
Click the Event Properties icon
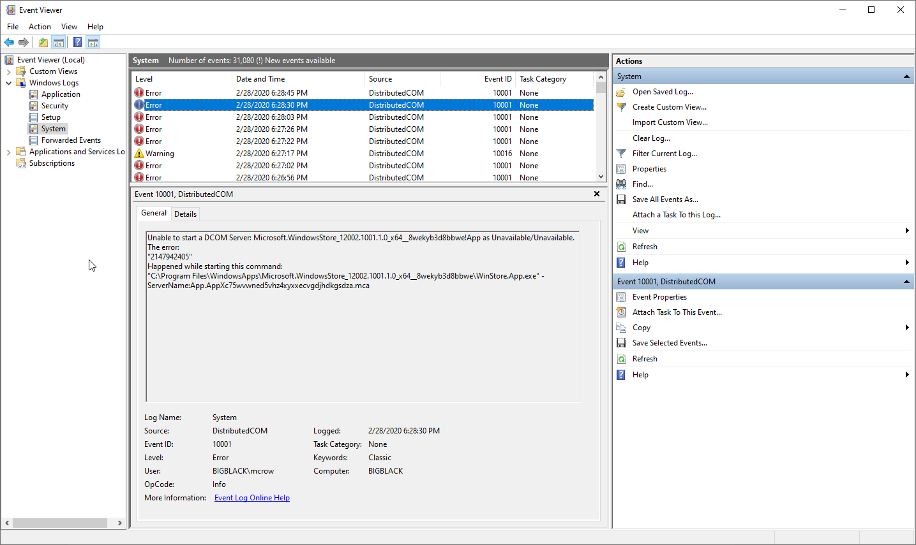[x=621, y=297]
